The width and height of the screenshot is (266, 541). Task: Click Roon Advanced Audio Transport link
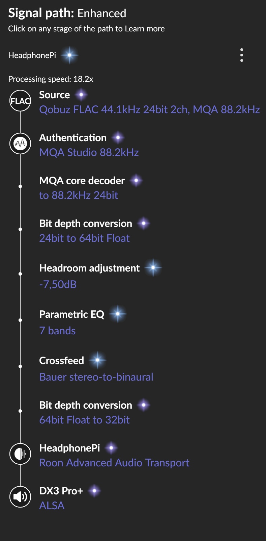pyautogui.click(x=114, y=463)
